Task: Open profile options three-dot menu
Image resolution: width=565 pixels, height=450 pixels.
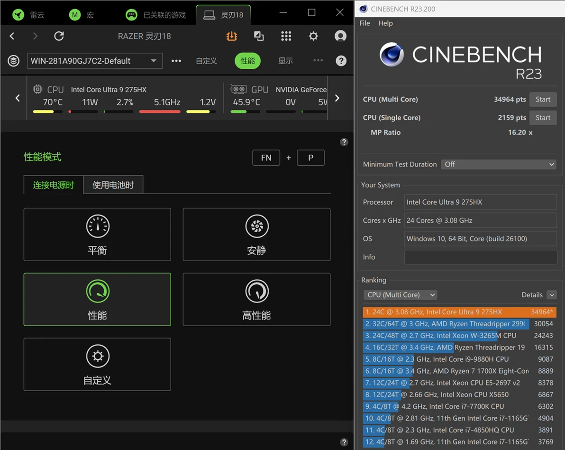Action: [x=176, y=61]
